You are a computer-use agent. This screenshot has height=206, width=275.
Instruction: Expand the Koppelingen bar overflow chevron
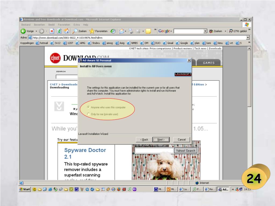tap(249, 42)
